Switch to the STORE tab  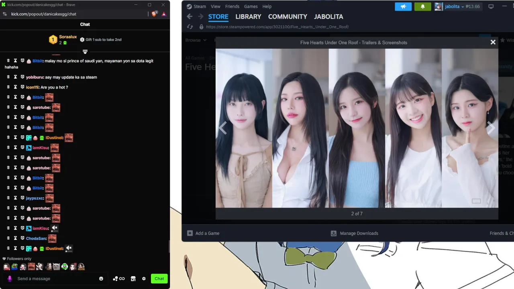point(218,17)
